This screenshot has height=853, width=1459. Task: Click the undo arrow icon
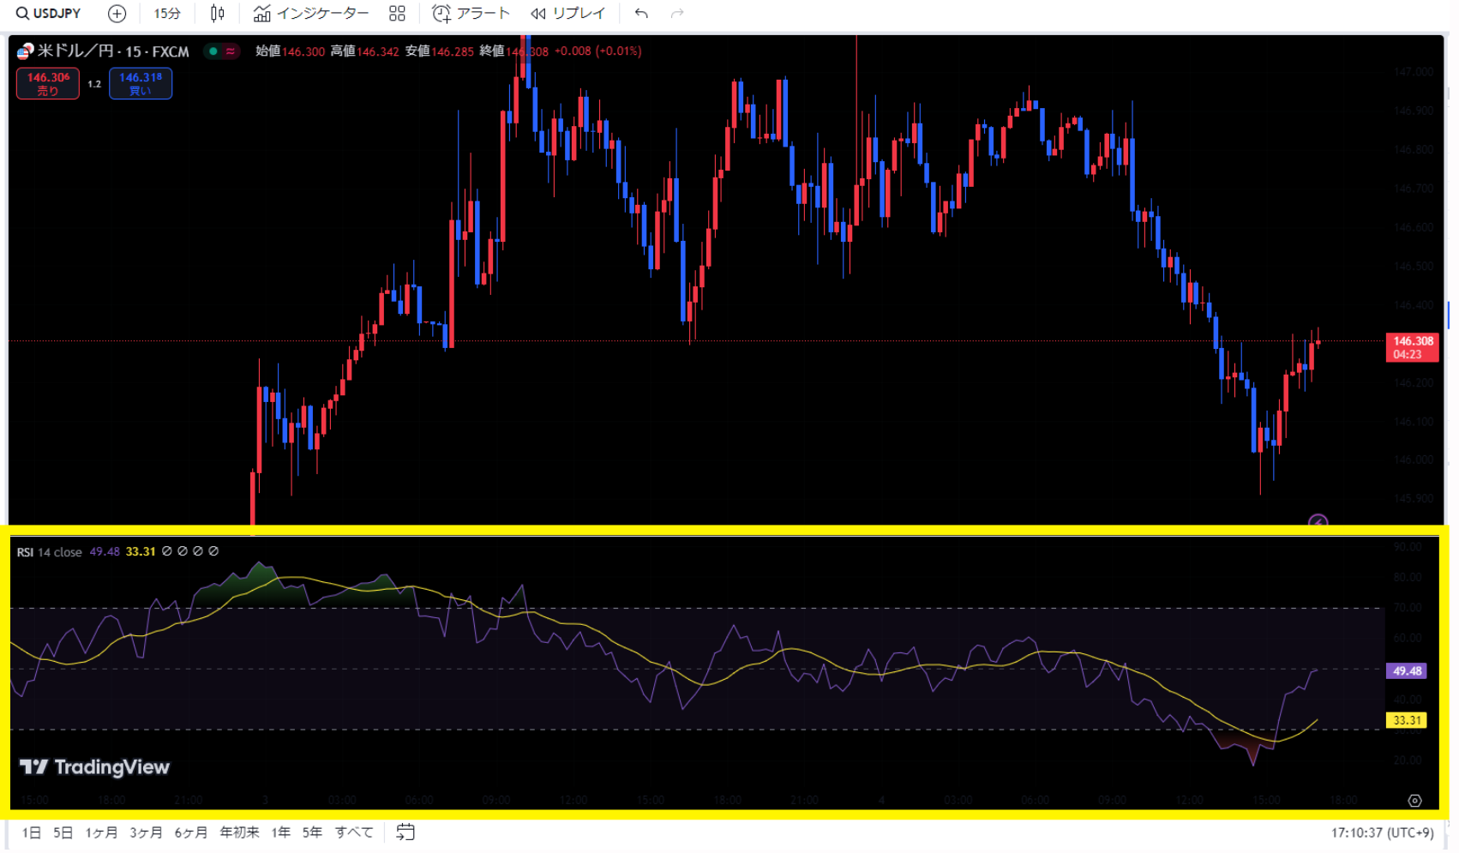pyautogui.click(x=641, y=14)
